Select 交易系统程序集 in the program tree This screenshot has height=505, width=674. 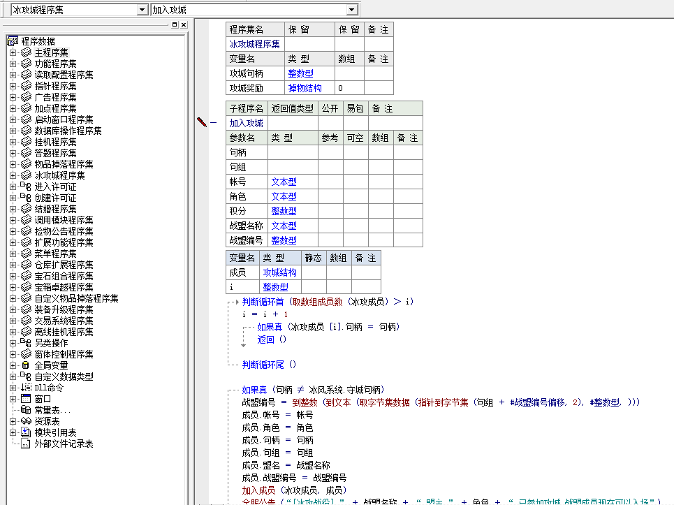tap(64, 321)
